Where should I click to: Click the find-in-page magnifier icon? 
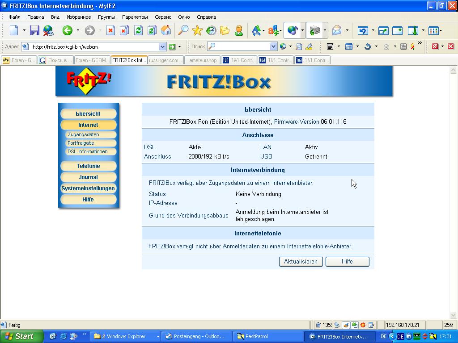[299, 46]
